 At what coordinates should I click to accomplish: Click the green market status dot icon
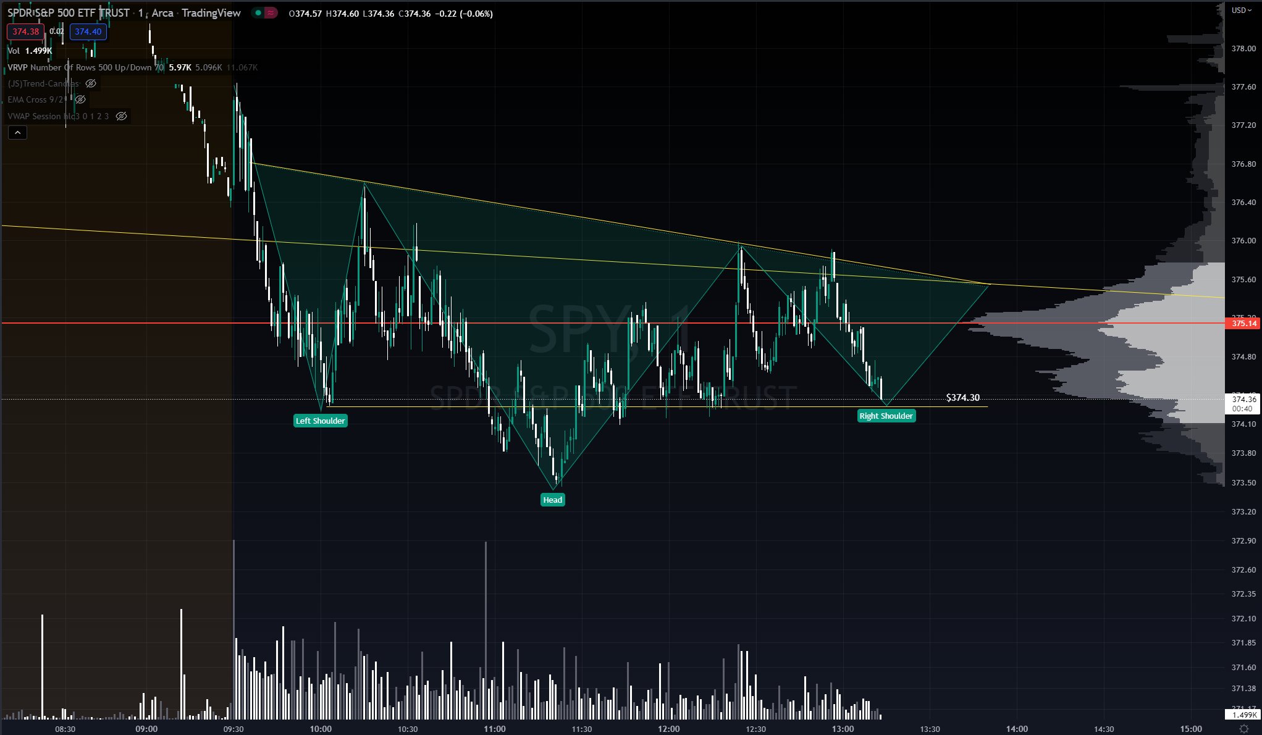[x=258, y=13]
